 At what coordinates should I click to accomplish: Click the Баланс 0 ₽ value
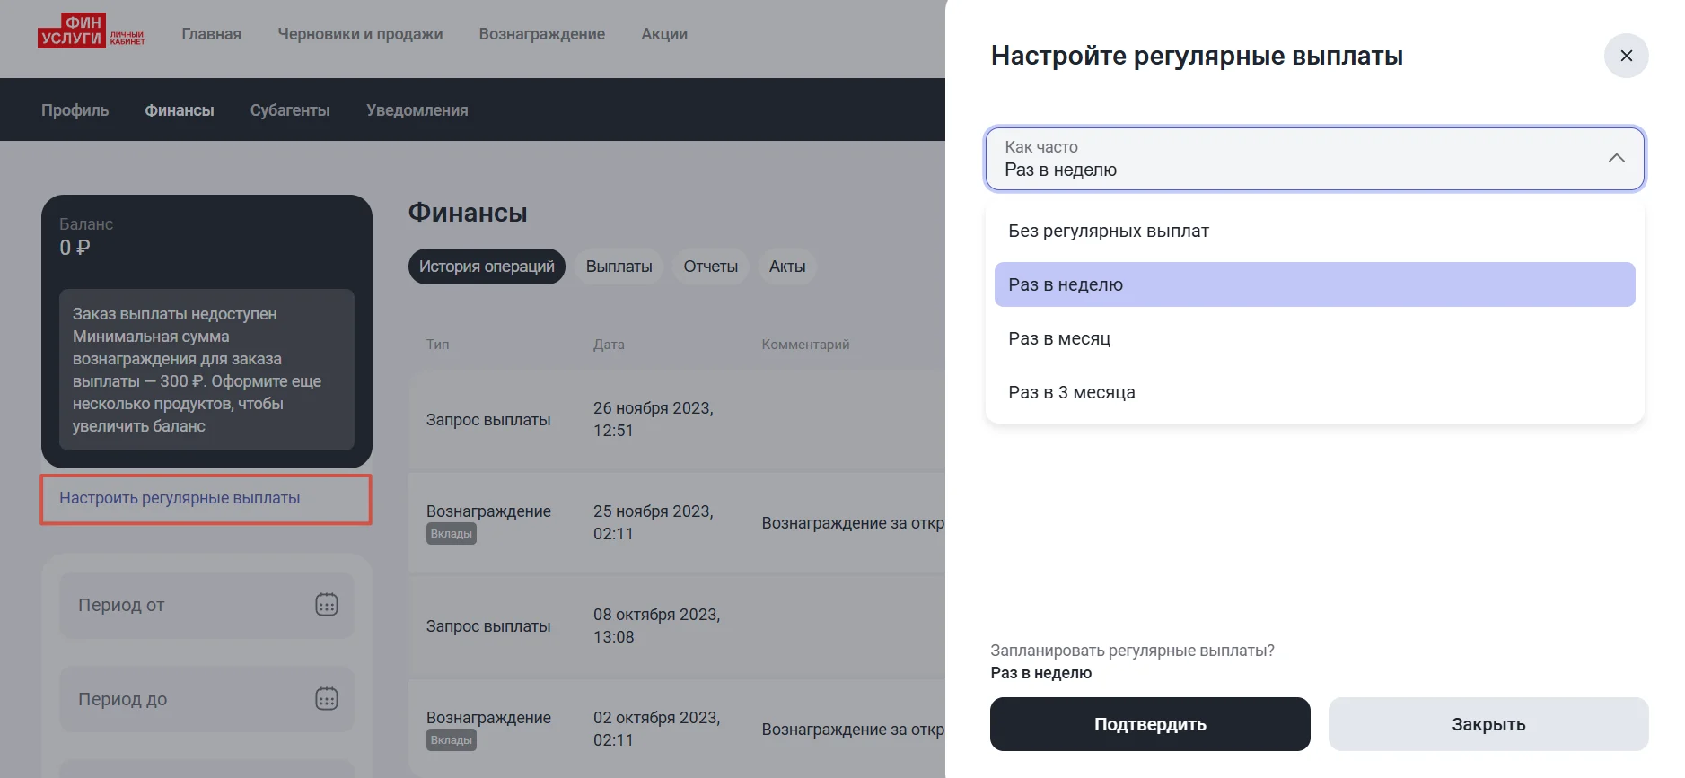pos(75,248)
